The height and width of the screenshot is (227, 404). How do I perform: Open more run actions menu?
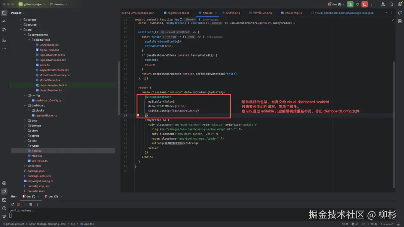tap(371, 4)
